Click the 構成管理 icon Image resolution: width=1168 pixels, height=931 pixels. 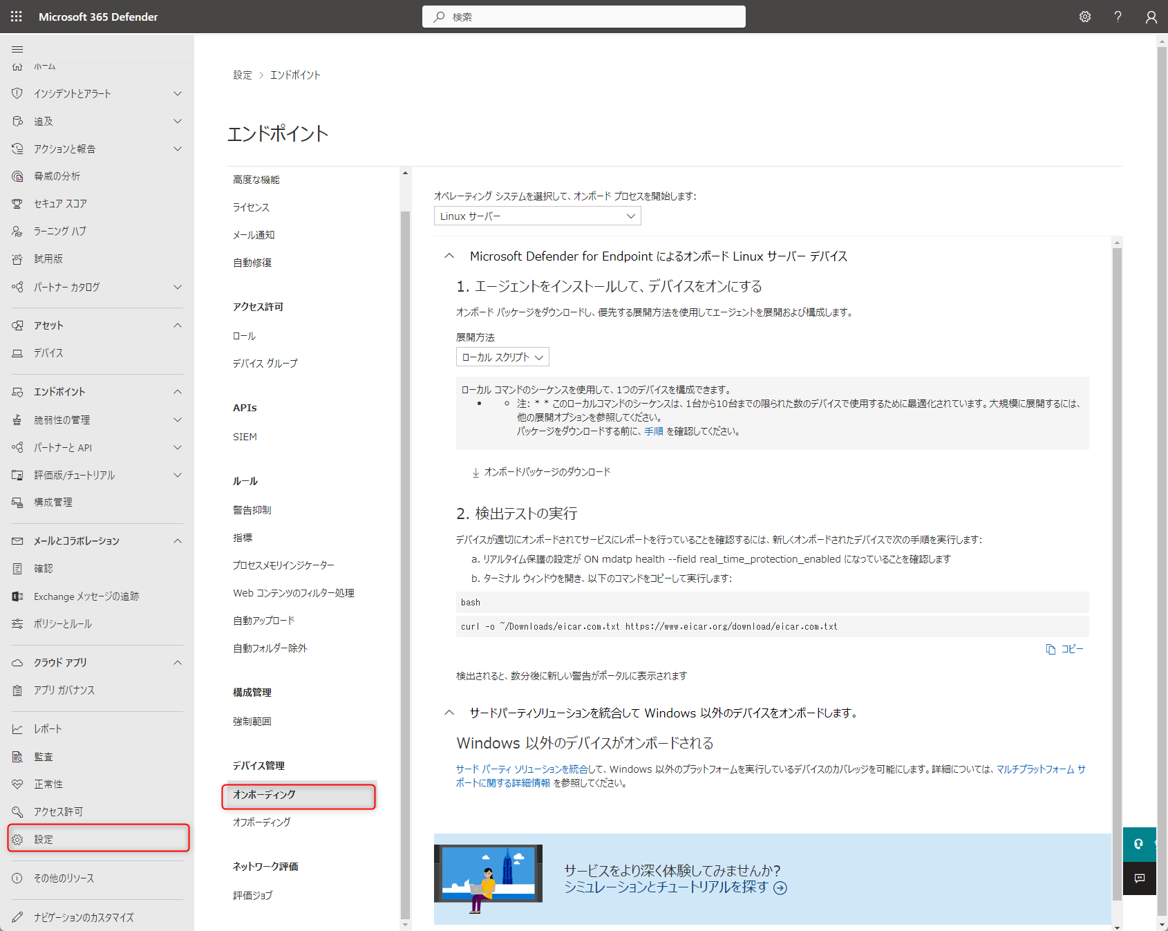pyautogui.click(x=17, y=502)
